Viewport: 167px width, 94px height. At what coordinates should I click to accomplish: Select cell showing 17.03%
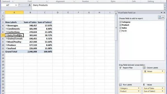tap(45, 26)
